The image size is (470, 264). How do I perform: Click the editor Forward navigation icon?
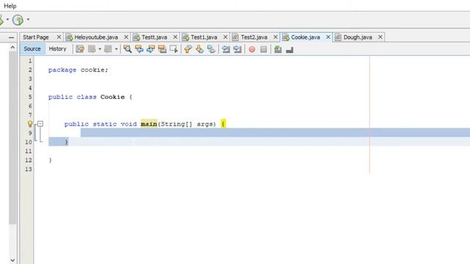click(x=108, y=49)
